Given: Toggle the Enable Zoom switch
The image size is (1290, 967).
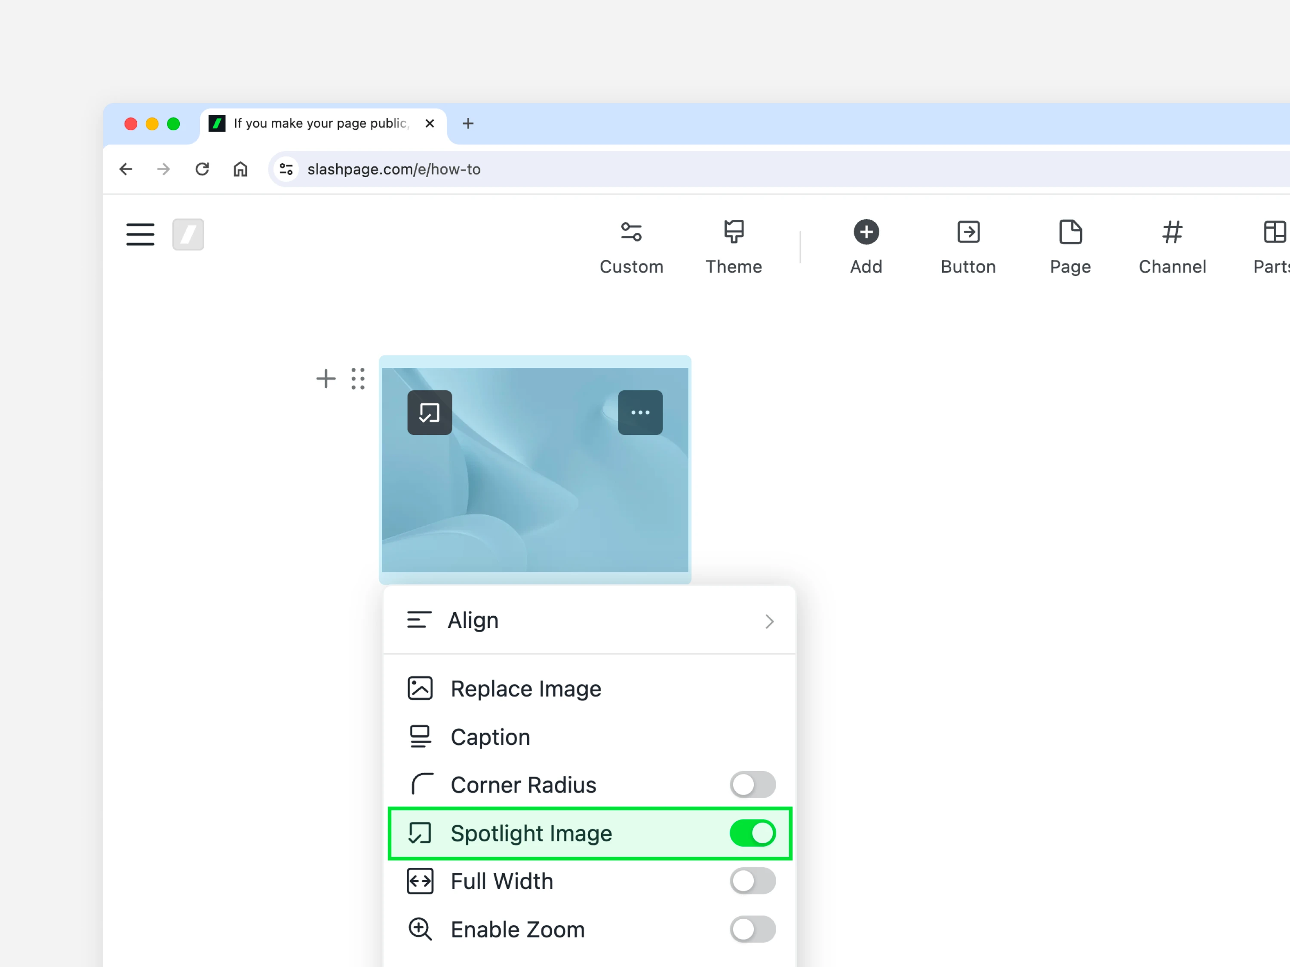Looking at the screenshot, I should coord(752,929).
